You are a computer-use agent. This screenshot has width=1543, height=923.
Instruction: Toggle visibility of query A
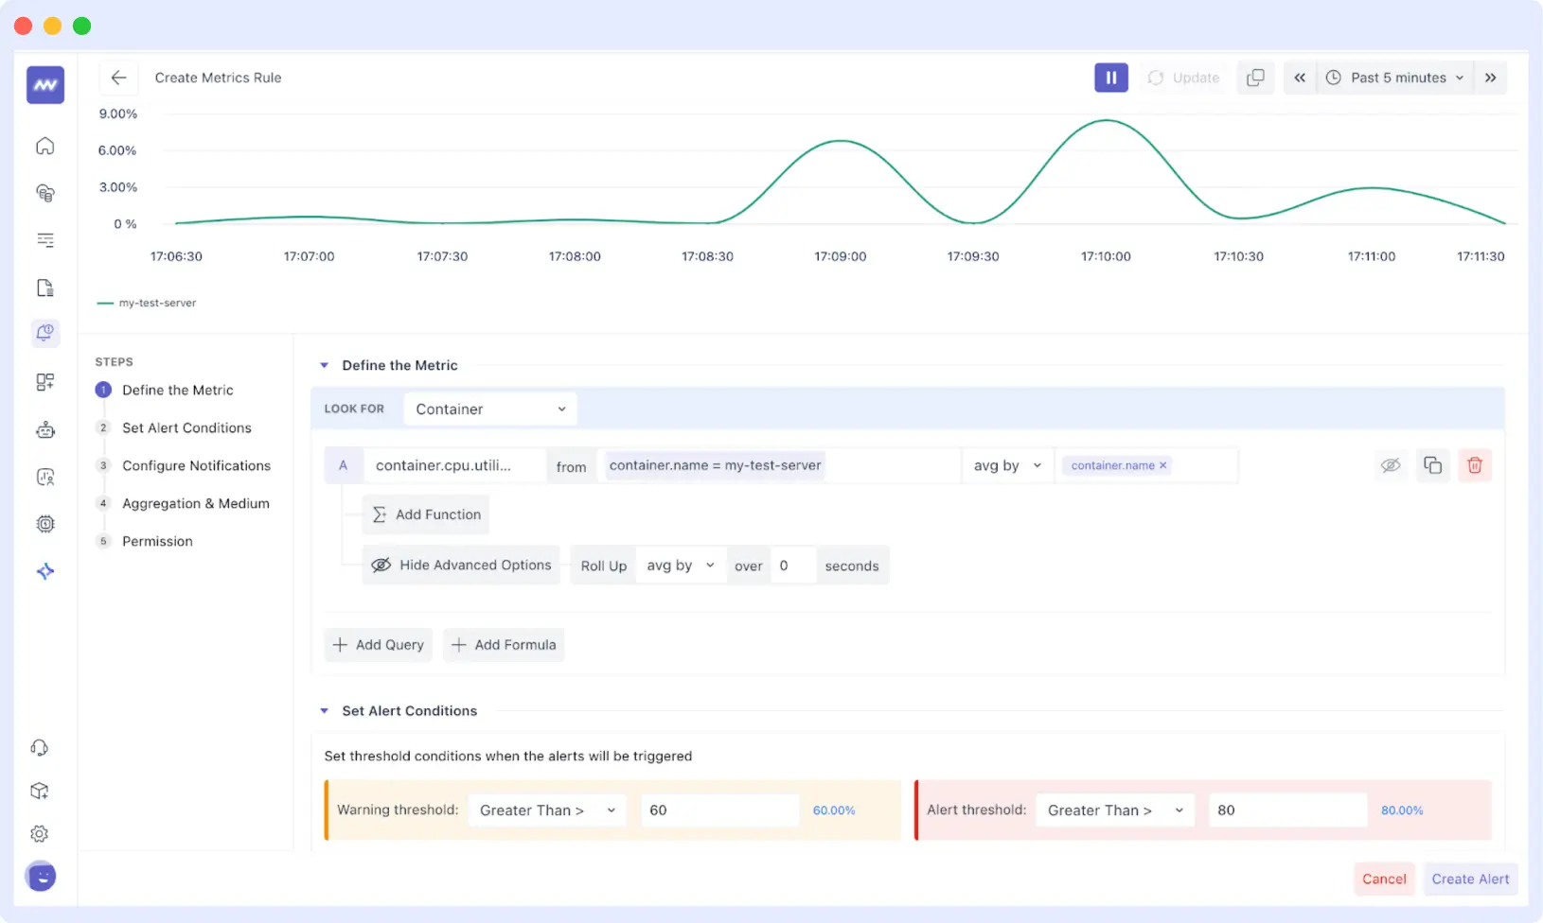pos(1390,465)
